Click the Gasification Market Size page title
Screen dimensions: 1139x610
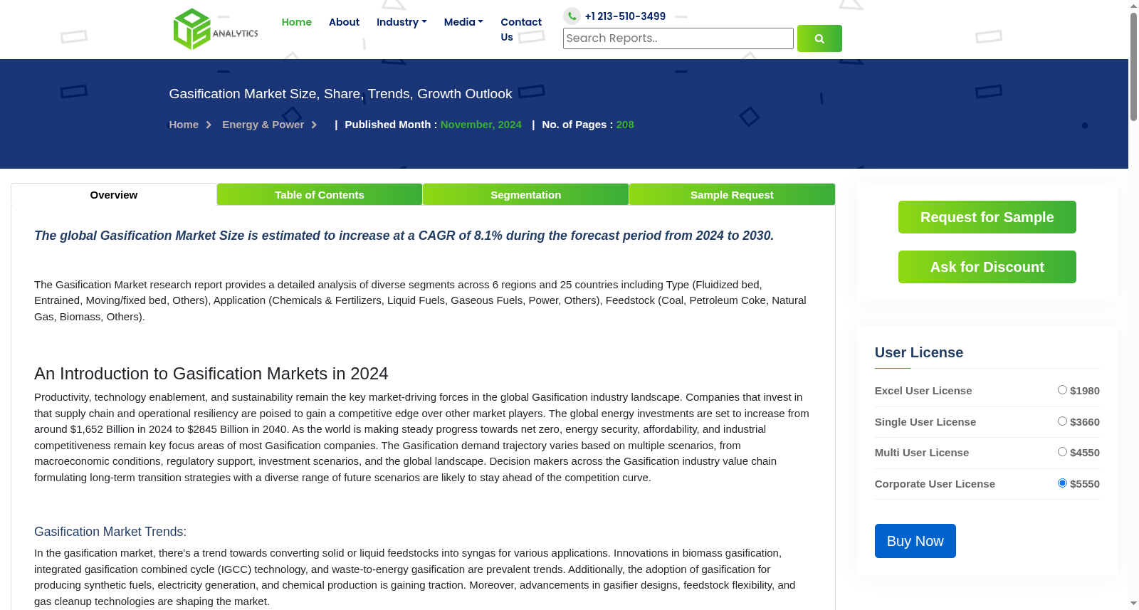(340, 94)
